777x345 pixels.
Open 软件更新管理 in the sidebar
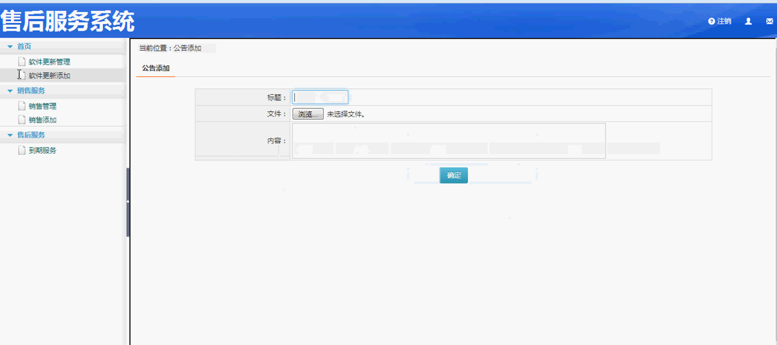tap(49, 62)
